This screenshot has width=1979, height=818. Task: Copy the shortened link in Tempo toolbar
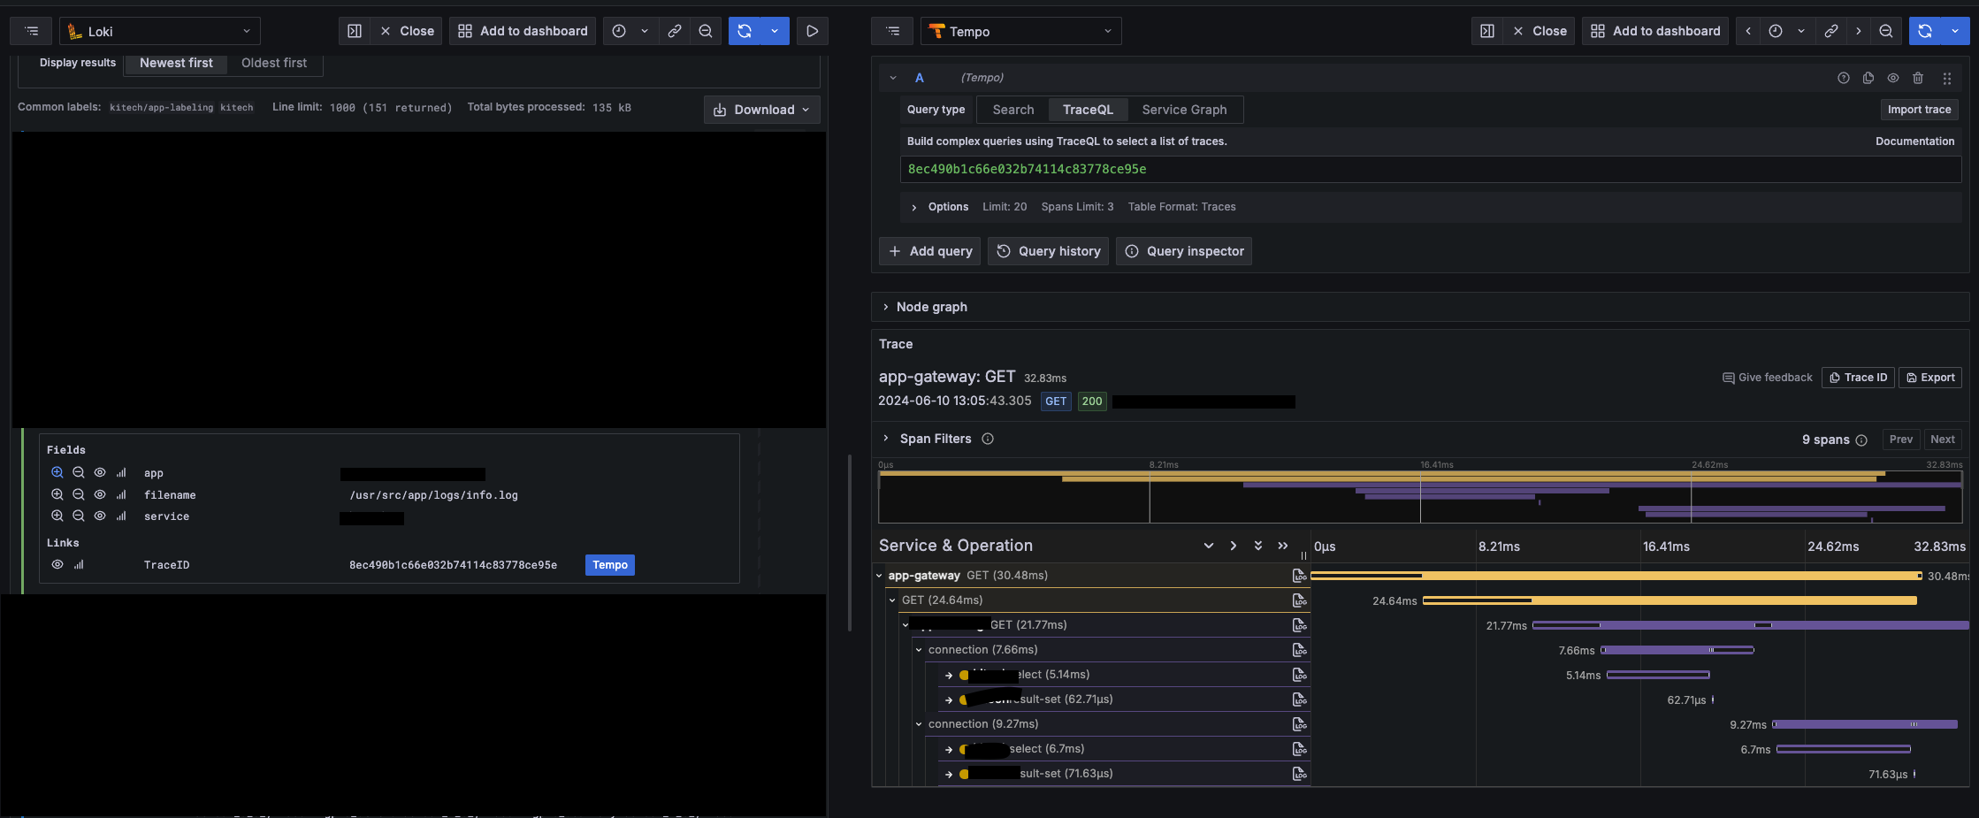coord(1830,31)
